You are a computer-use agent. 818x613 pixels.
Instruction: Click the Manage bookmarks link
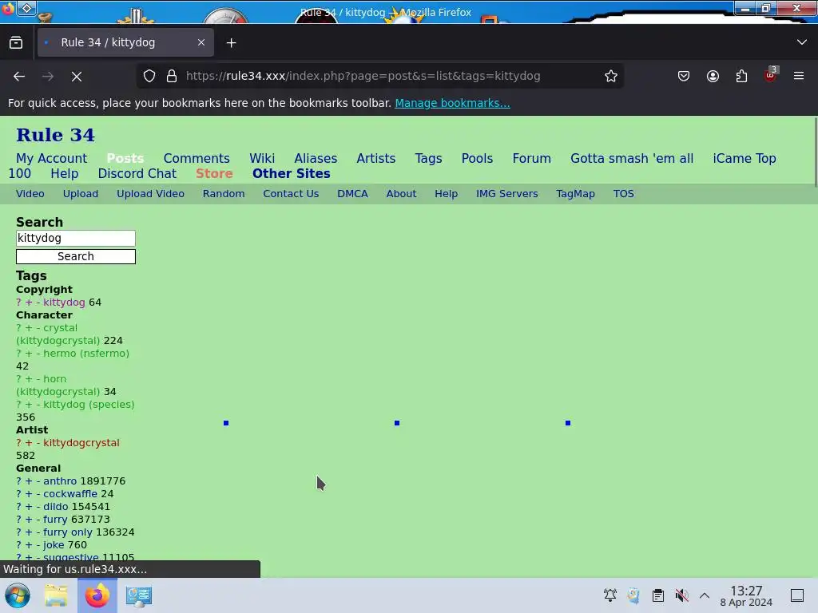click(452, 103)
